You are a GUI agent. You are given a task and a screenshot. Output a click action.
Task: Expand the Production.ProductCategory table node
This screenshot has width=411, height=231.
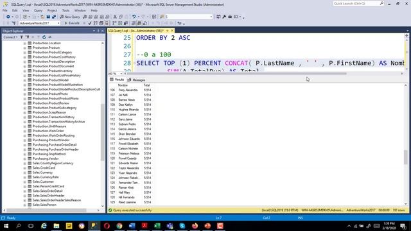tap(24, 53)
